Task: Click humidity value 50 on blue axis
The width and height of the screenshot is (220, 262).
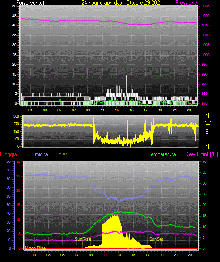Action: pos(8,205)
